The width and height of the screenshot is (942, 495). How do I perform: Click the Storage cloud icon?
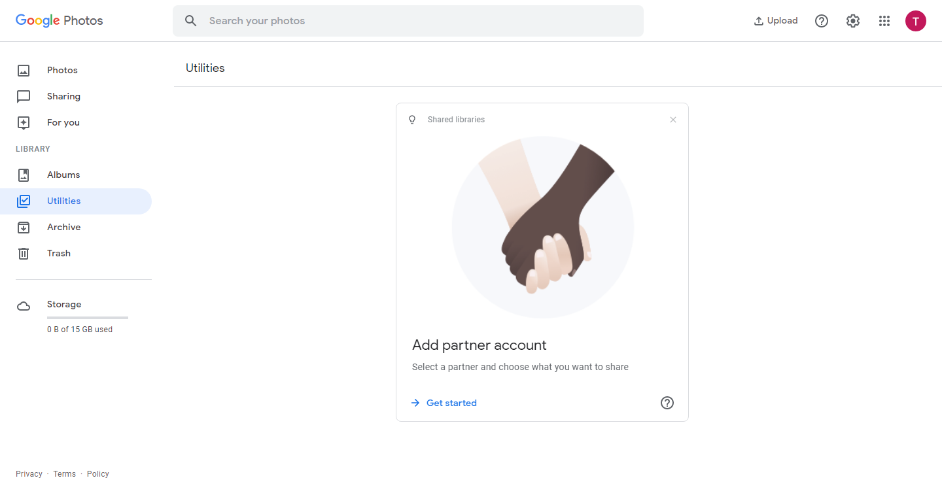24,306
